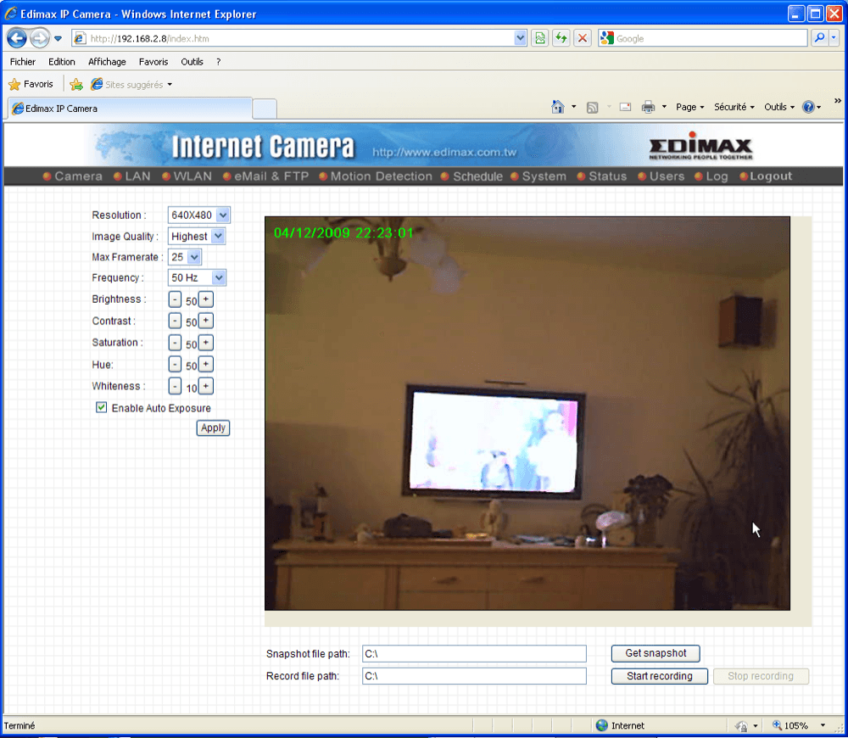The image size is (848, 738).
Task: Expand command bar overflow chevron
Action: pyautogui.click(x=838, y=101)
